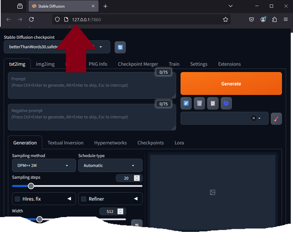
Task: Select the txt2img tab
Action: (x=17, y=64)
